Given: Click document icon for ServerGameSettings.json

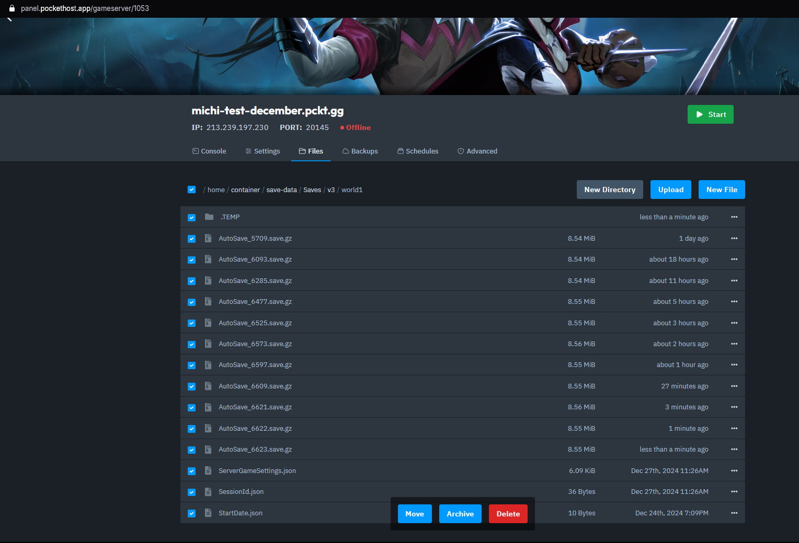Looking at the screenshot, I should tap(208, 470).
